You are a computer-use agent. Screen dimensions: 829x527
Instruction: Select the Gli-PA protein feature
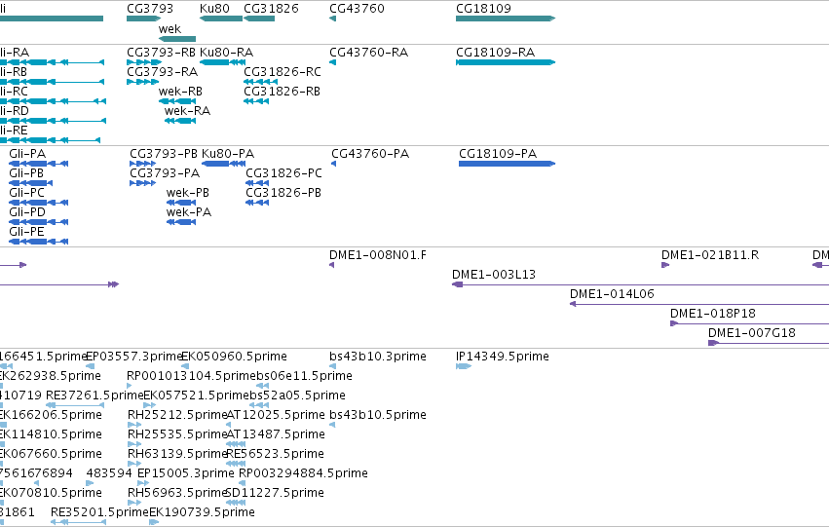(39, 164)
